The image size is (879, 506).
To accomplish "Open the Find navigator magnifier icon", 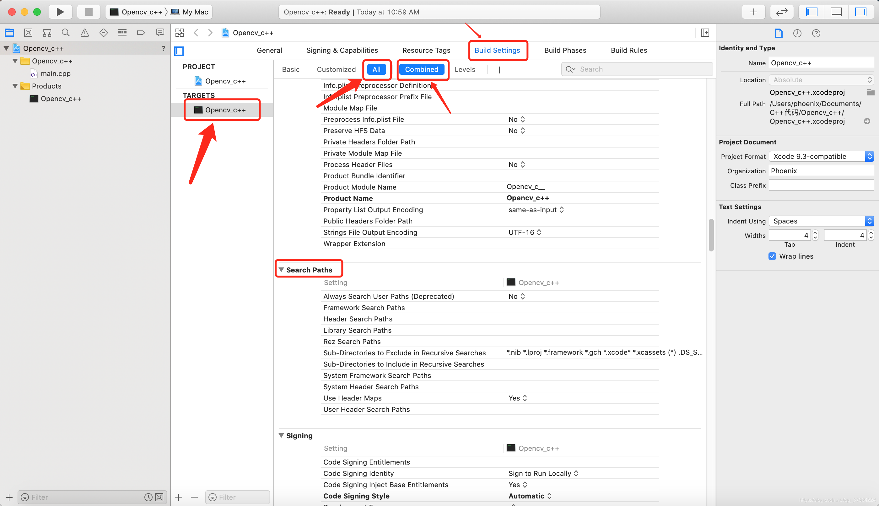I will point(66,33).
